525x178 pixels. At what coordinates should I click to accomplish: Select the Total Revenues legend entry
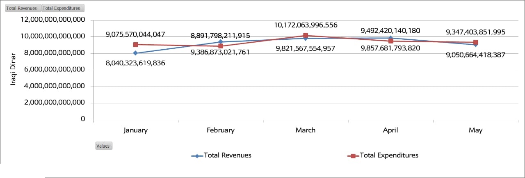227,155
